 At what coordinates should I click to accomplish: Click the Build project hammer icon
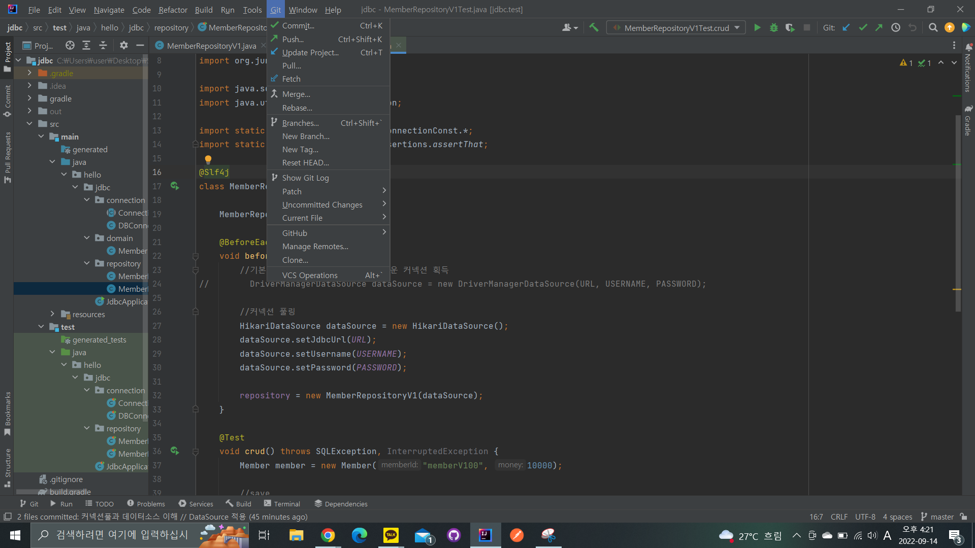tap(594, 28)
